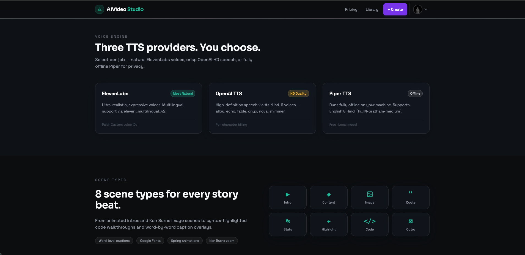Open the user profile avatar
The image size is (525, 255).
417,9
